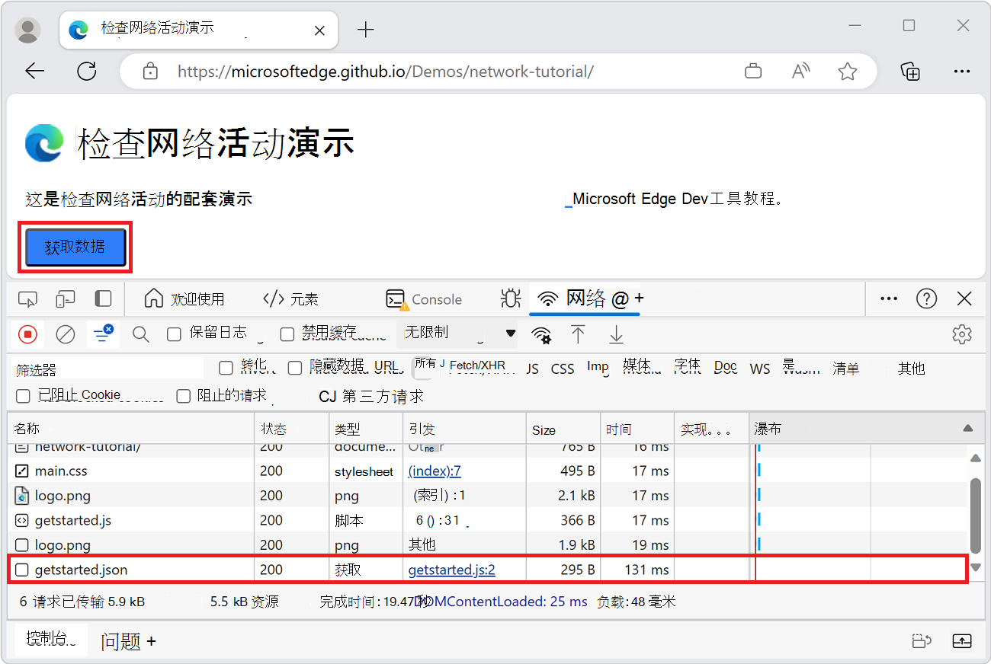Check 已阻止 Cookie checkbox
The width and height of the screenshot is (991, 664).
coord(23,396)
